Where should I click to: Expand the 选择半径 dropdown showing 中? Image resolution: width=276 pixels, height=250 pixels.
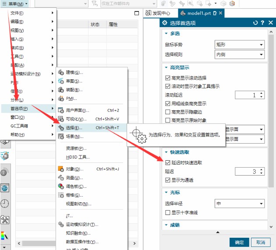239,204
